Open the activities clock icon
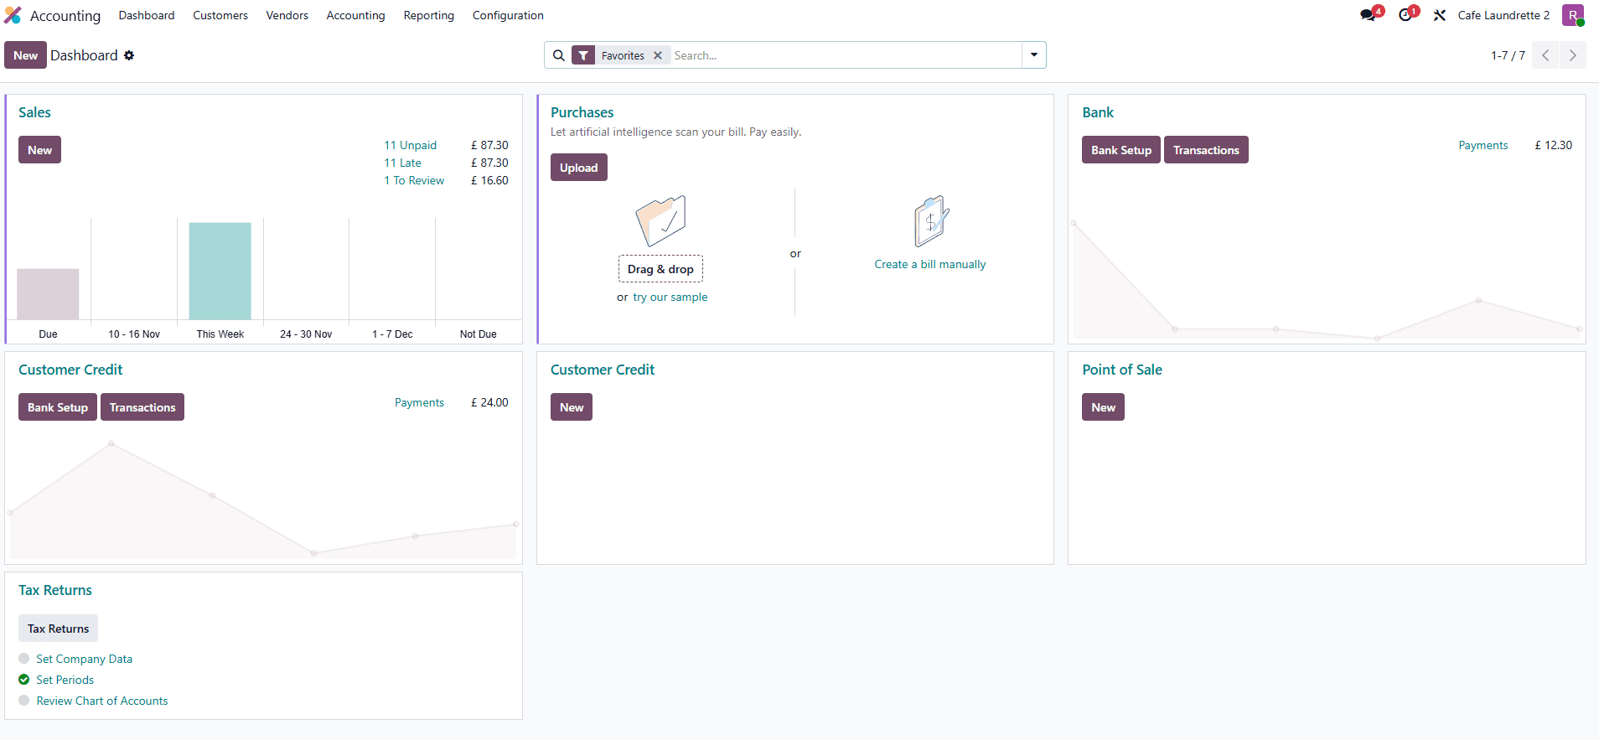Image resolution: width=1599 pixels, height=740 pixels. click(x=1405, y=15)
